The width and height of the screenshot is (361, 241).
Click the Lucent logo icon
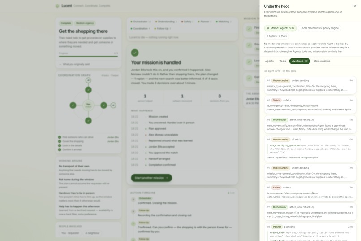[57, 6]
